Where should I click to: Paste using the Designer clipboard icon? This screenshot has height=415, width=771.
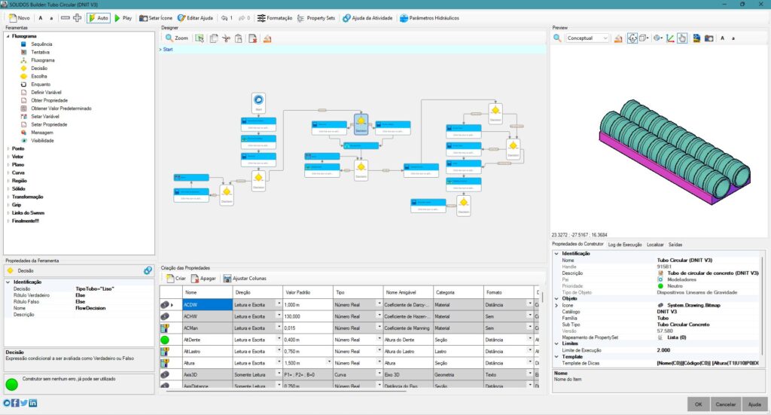[239, 38]
